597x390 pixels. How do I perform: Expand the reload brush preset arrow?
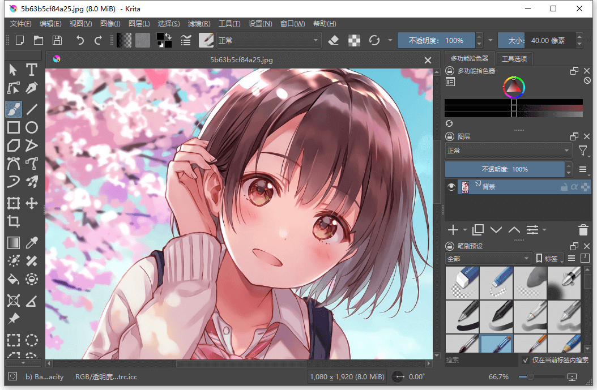[x=390, y=40]
